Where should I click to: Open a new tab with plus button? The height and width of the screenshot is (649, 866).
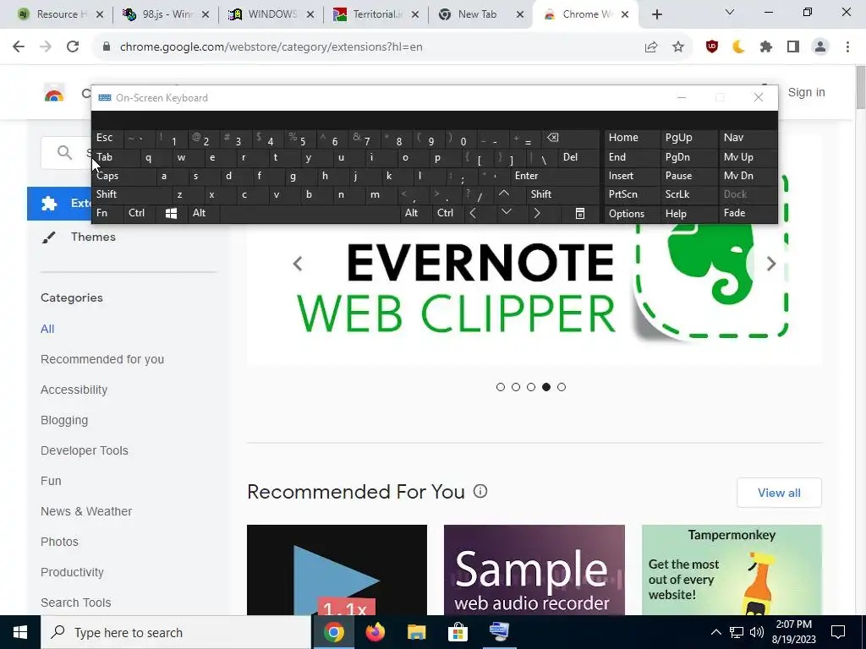pos(656,14)
